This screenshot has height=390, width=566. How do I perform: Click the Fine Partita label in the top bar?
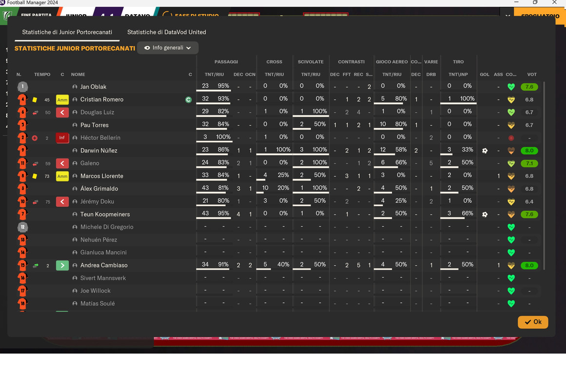pyautogui.click(x=36, y=15)
